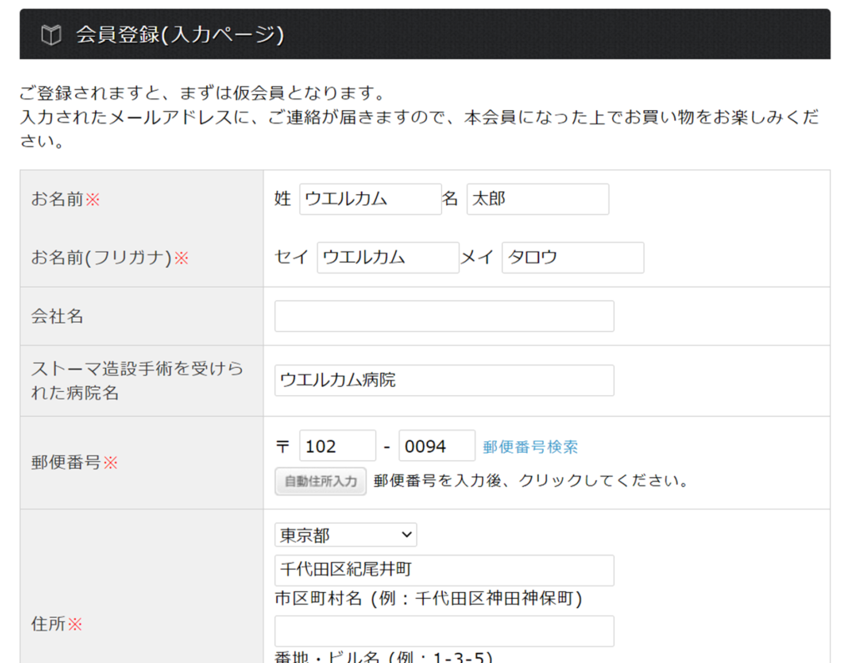Click the city field with 千代田区紀尾井町
This screenshot has height=663, width=854.
[444, 570]
